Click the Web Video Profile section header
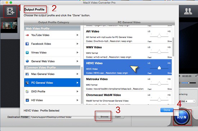The width and height of the screenshot is (198, 131). pyautogui.click(x=52, y=29)
